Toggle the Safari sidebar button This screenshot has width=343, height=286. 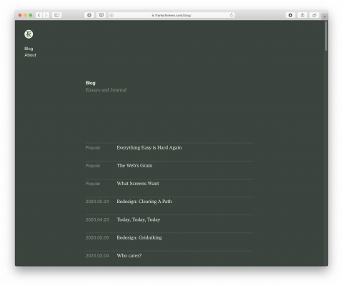pyautogui.click(x=56, y=15)
